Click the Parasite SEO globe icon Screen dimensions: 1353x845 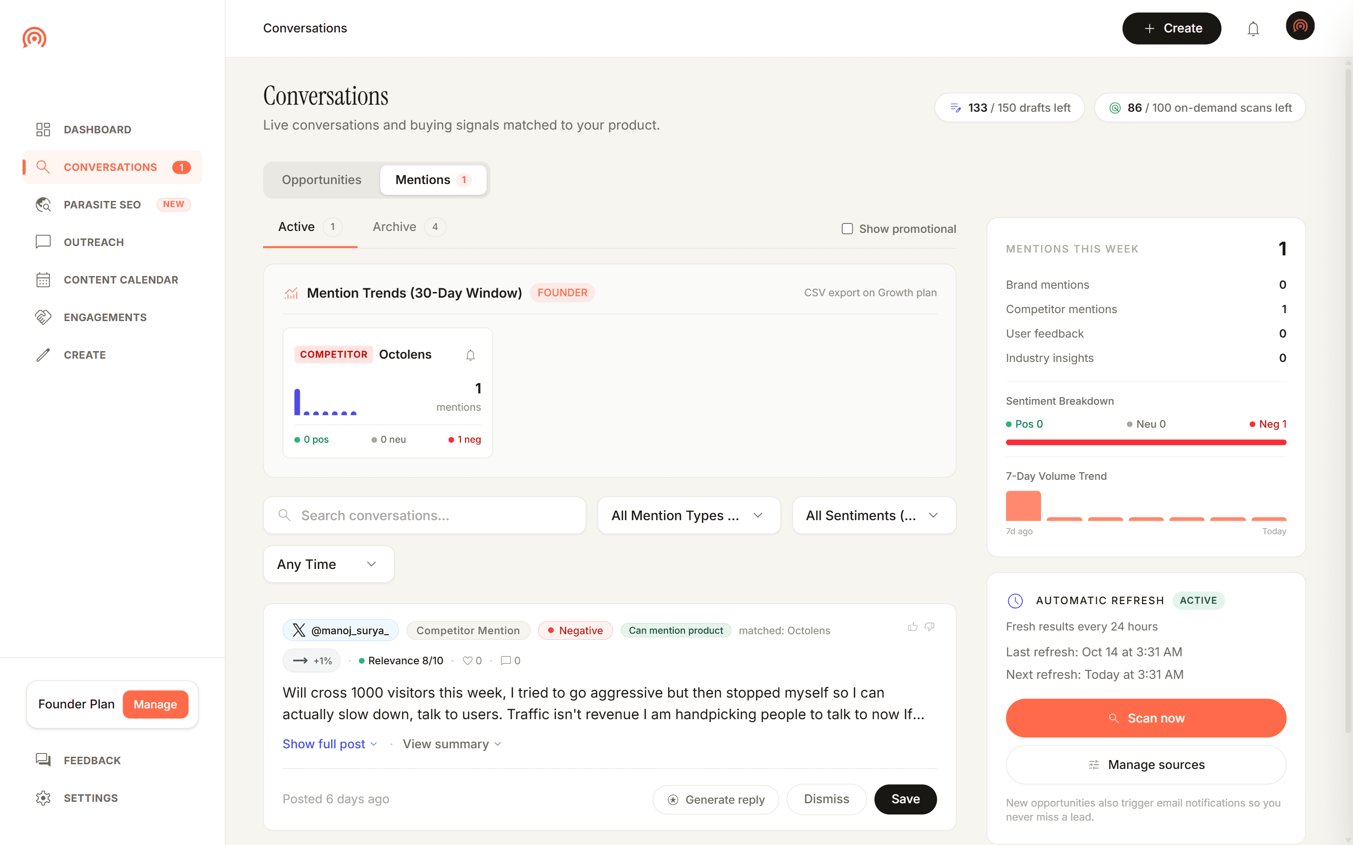(43, 205)
